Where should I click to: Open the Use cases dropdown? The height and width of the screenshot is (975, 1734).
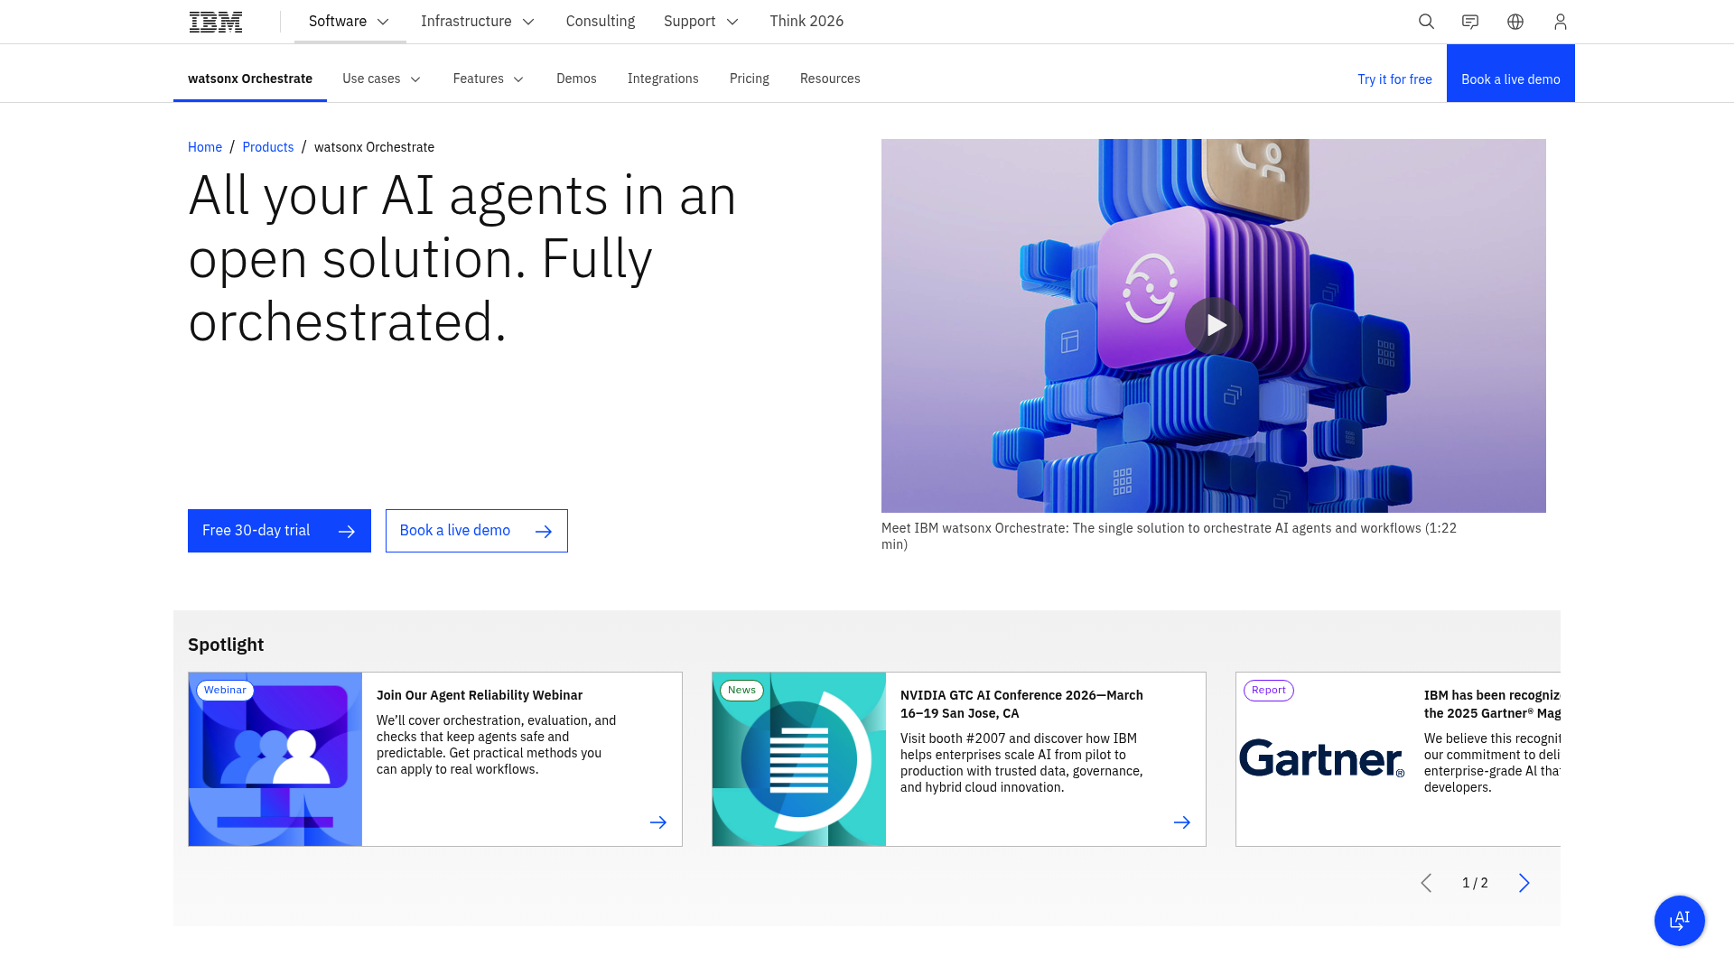pos(380,79)
